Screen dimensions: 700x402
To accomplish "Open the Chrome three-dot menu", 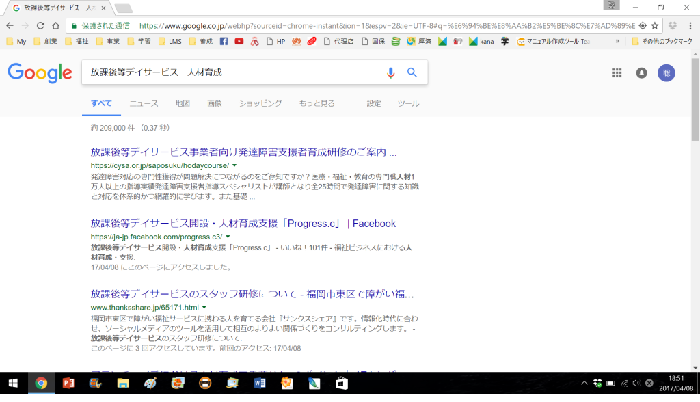I will click(690, 26).
